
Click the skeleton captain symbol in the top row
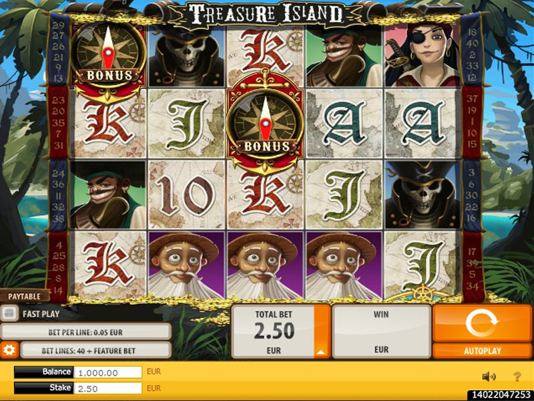[187, 56]
